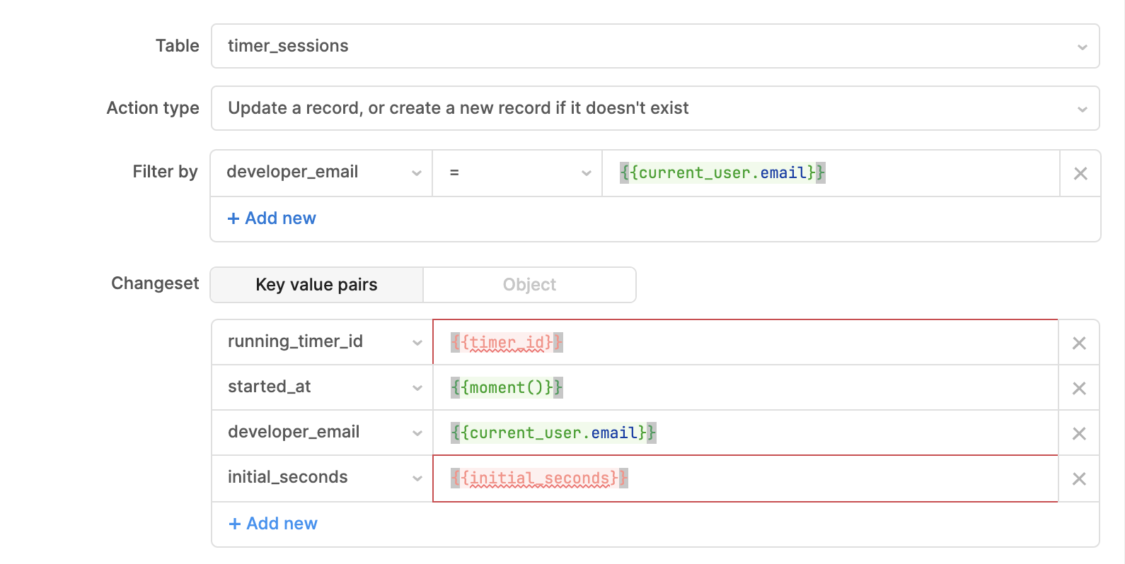Open the initial_seconds key dropdown
The height and width of the screenshot is (564, 1125).
tap(323, 478)
